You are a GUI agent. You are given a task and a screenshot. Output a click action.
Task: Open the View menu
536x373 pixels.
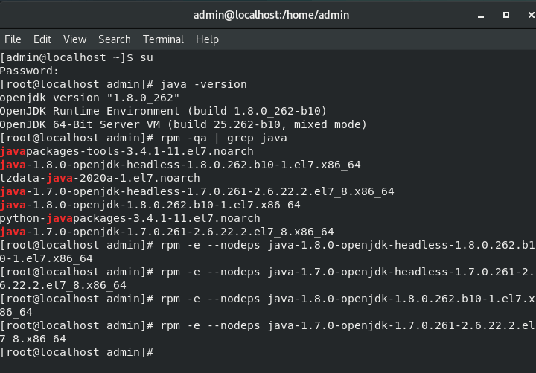[74, 39]
